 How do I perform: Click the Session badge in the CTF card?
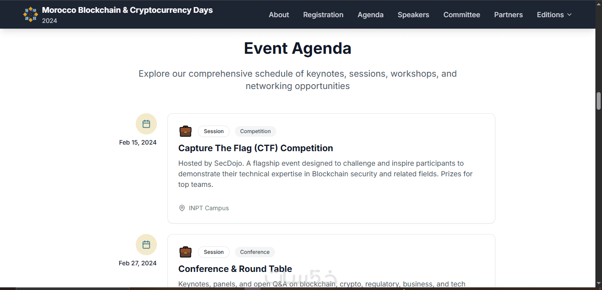coord(214,131)
